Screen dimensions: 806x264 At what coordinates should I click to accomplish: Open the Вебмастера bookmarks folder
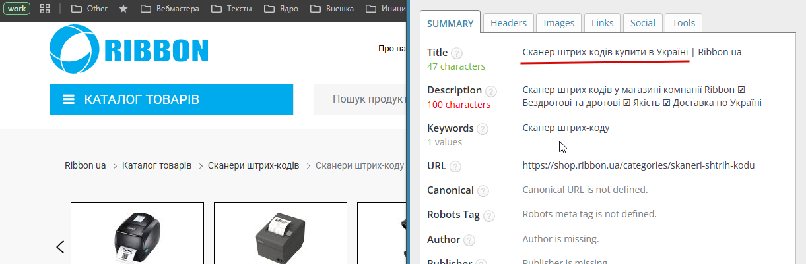(168, 9)
